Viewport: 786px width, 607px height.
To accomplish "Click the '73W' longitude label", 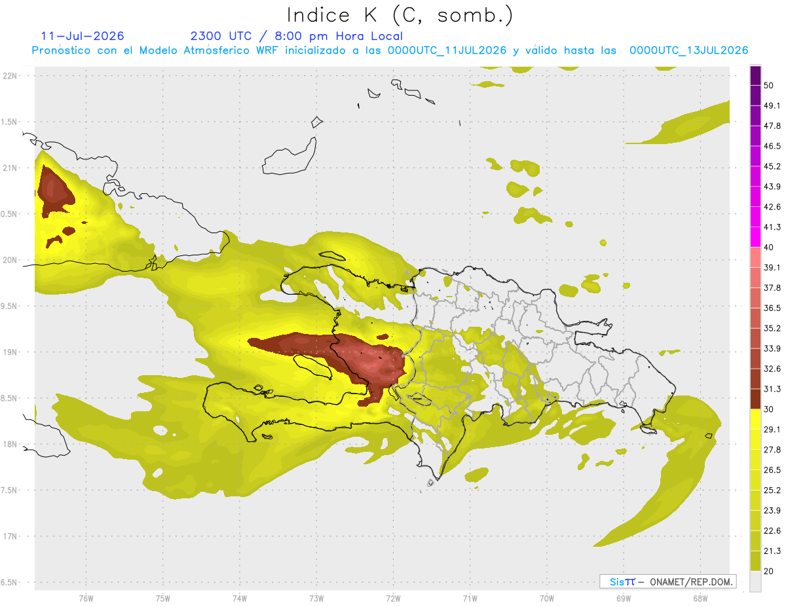I will (x=316, y=598).
